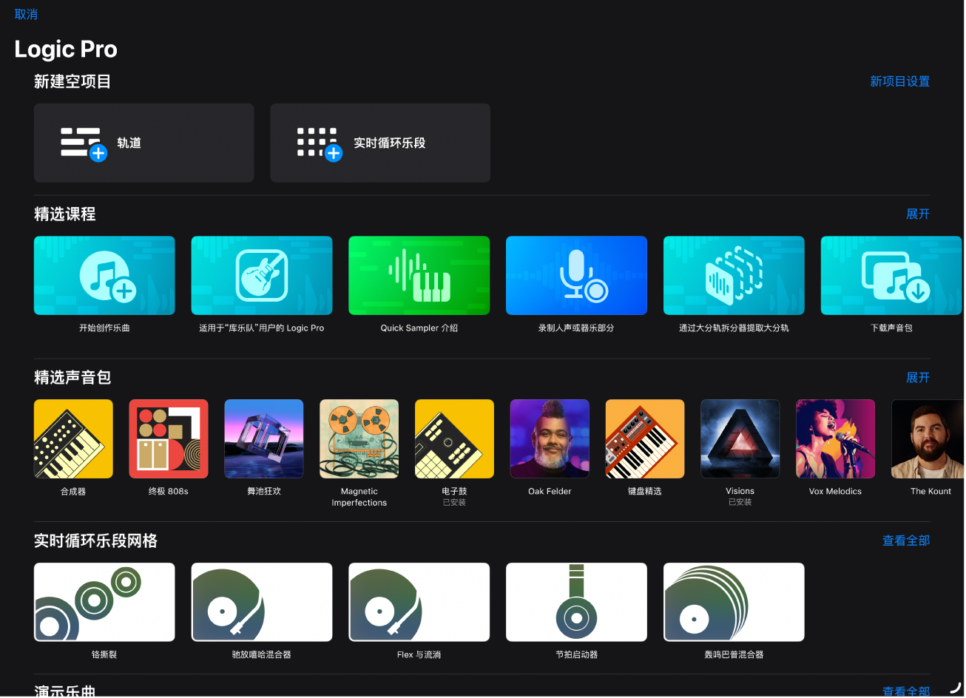Click the '精选声音包' section heading

pyautogui.click(x=72, y=377)
